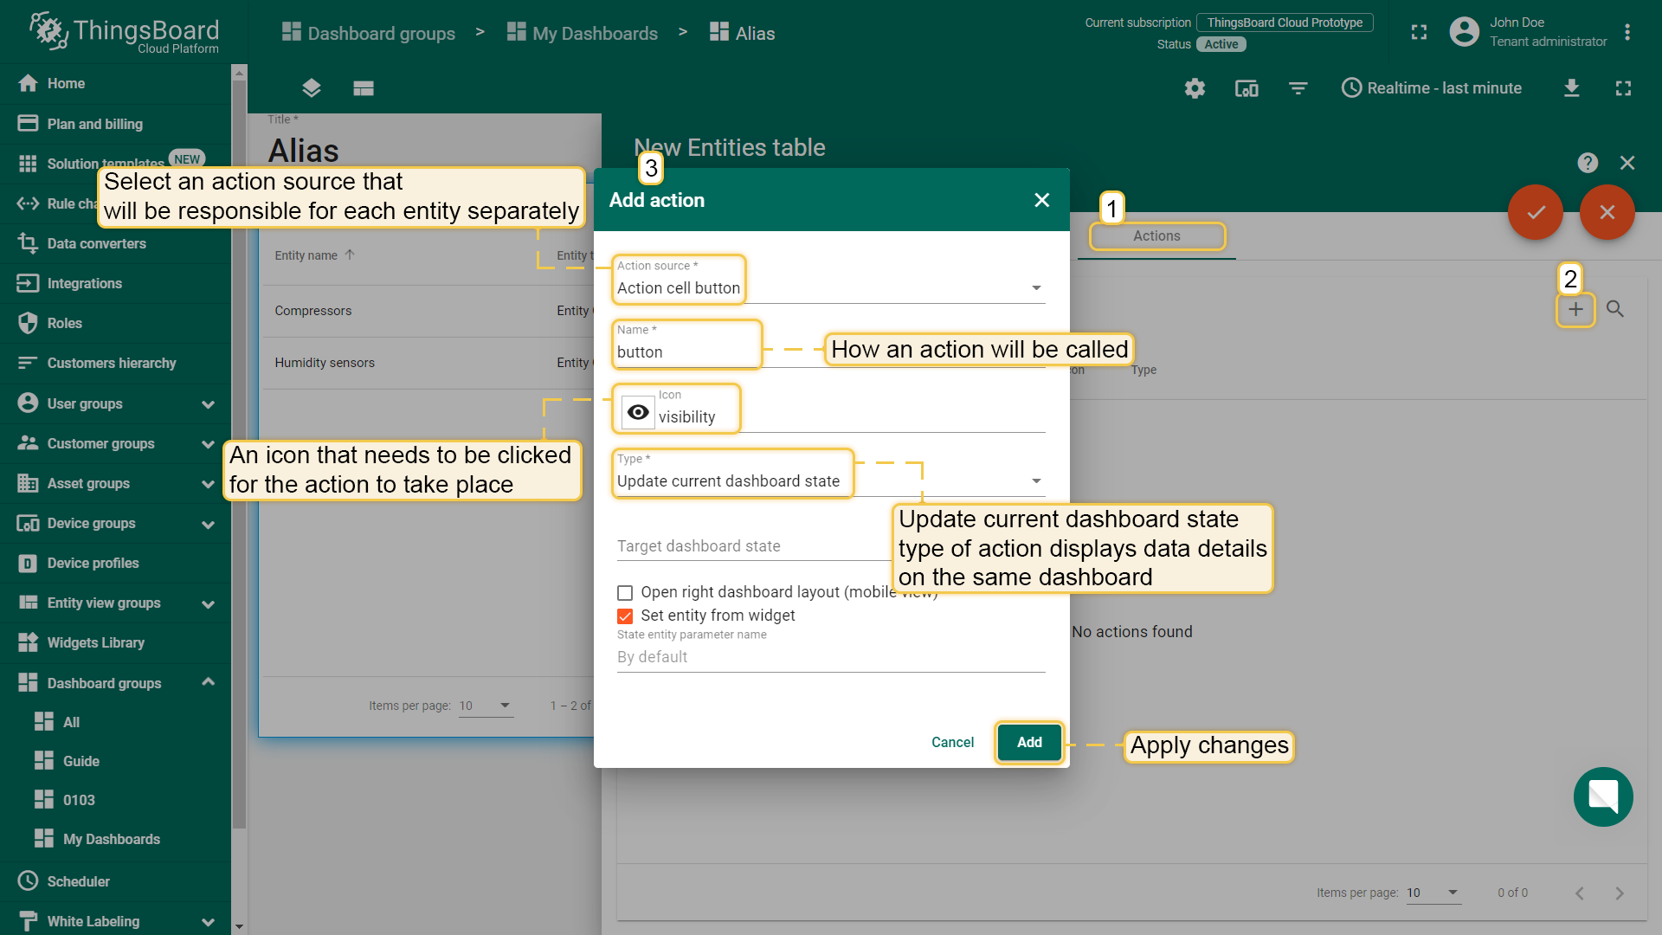Image resolution: width=1662 pixels, height=935 pixels.
Task: Open the Realtime last minute timewindow
Action: [x=1432, y=88]
